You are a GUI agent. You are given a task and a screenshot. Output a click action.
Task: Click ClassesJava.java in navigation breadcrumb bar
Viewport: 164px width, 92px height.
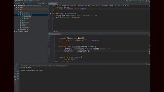[35, 1]
